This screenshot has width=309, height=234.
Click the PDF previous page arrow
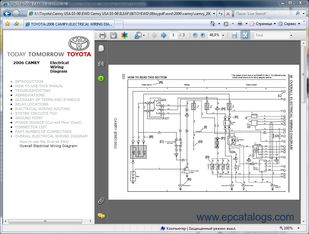(154, 35)
